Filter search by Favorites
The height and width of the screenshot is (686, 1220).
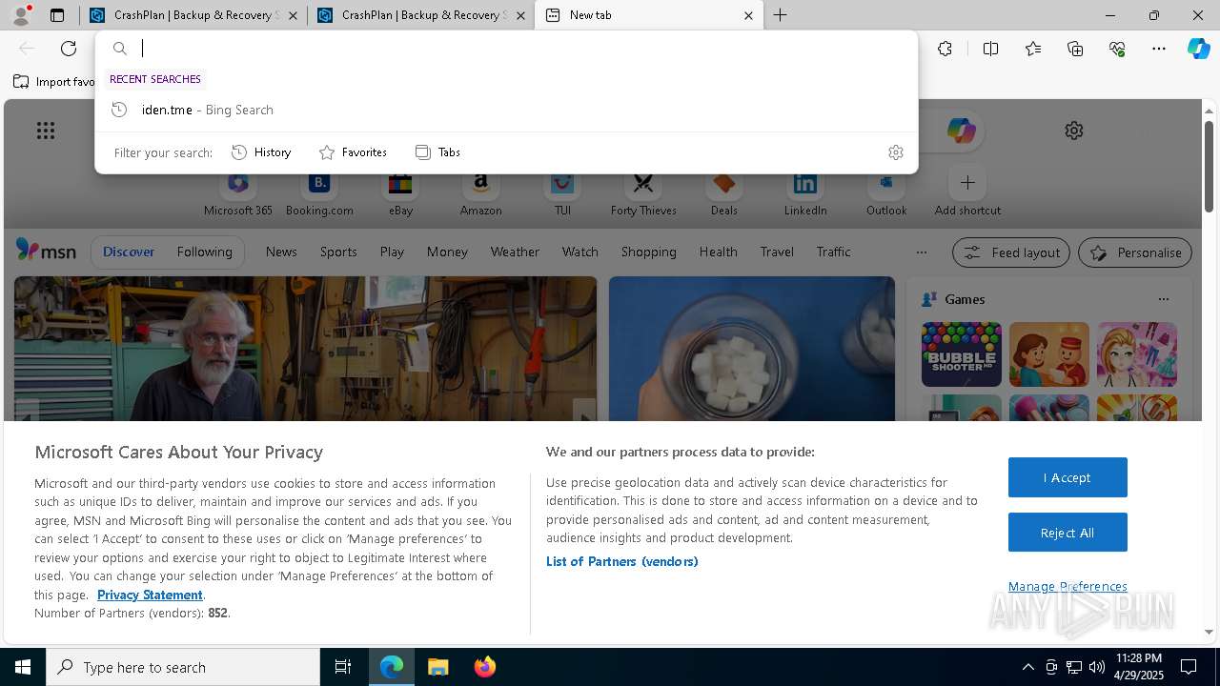353,152
